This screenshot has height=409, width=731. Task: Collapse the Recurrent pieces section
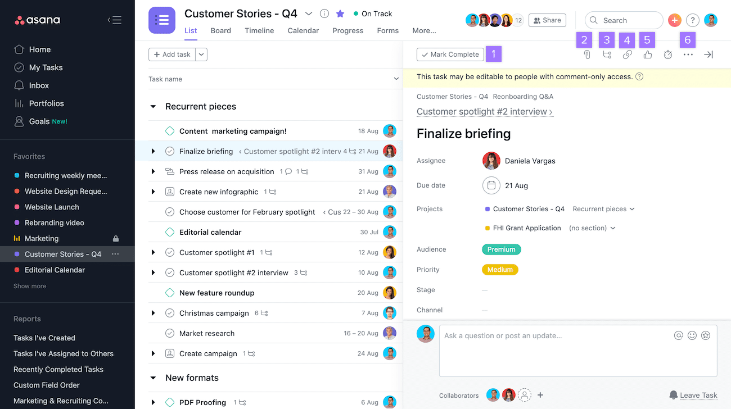(153, 107)
